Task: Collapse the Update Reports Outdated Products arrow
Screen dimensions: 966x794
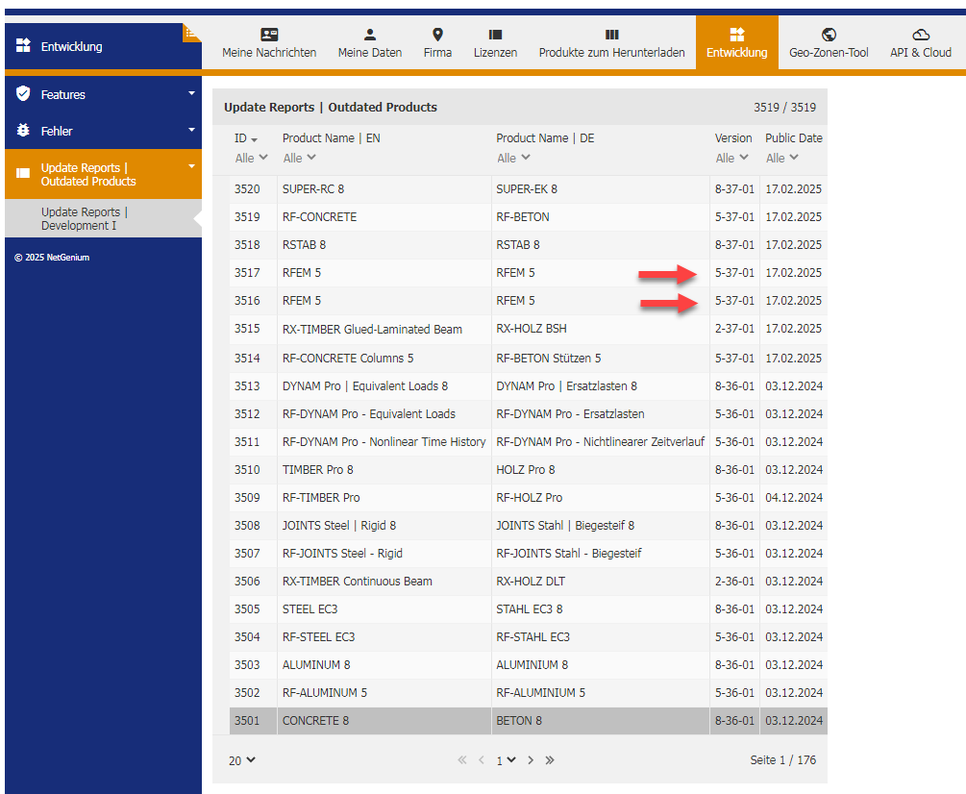Action: 191,166
